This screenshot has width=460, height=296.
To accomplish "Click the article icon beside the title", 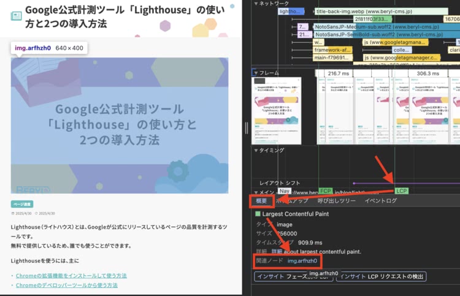I will tap(16, 16).
